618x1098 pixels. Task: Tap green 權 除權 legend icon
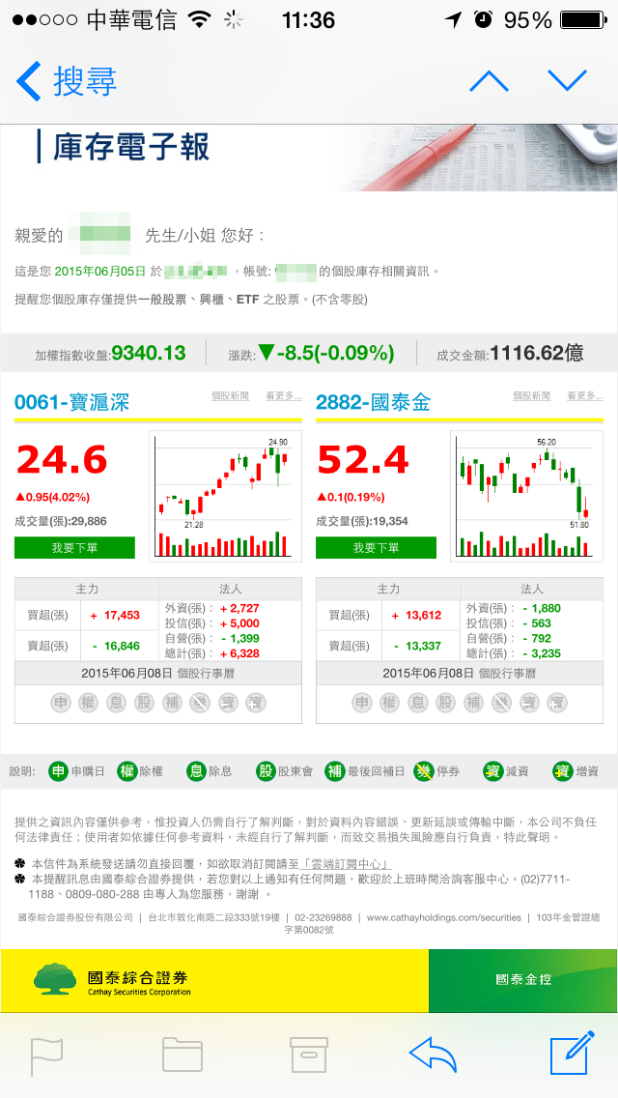point(126,771)
